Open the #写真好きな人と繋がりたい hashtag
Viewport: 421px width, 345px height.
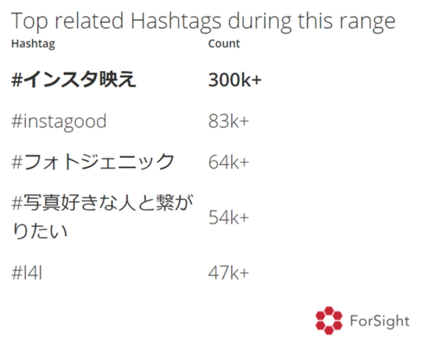pos(102,216)
